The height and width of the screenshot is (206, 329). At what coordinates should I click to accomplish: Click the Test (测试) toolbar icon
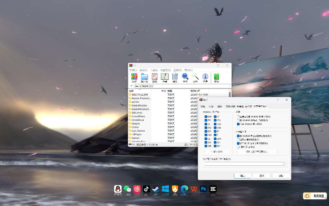point(154,78)
